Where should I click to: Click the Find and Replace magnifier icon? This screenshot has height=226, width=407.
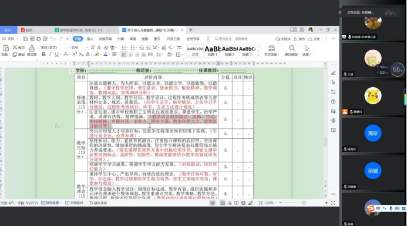(x=292, y=50)
